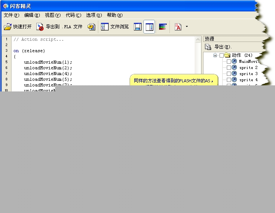Open the 选项(O) menu
This screenshot has height=213, width=275.
(94, 15)
